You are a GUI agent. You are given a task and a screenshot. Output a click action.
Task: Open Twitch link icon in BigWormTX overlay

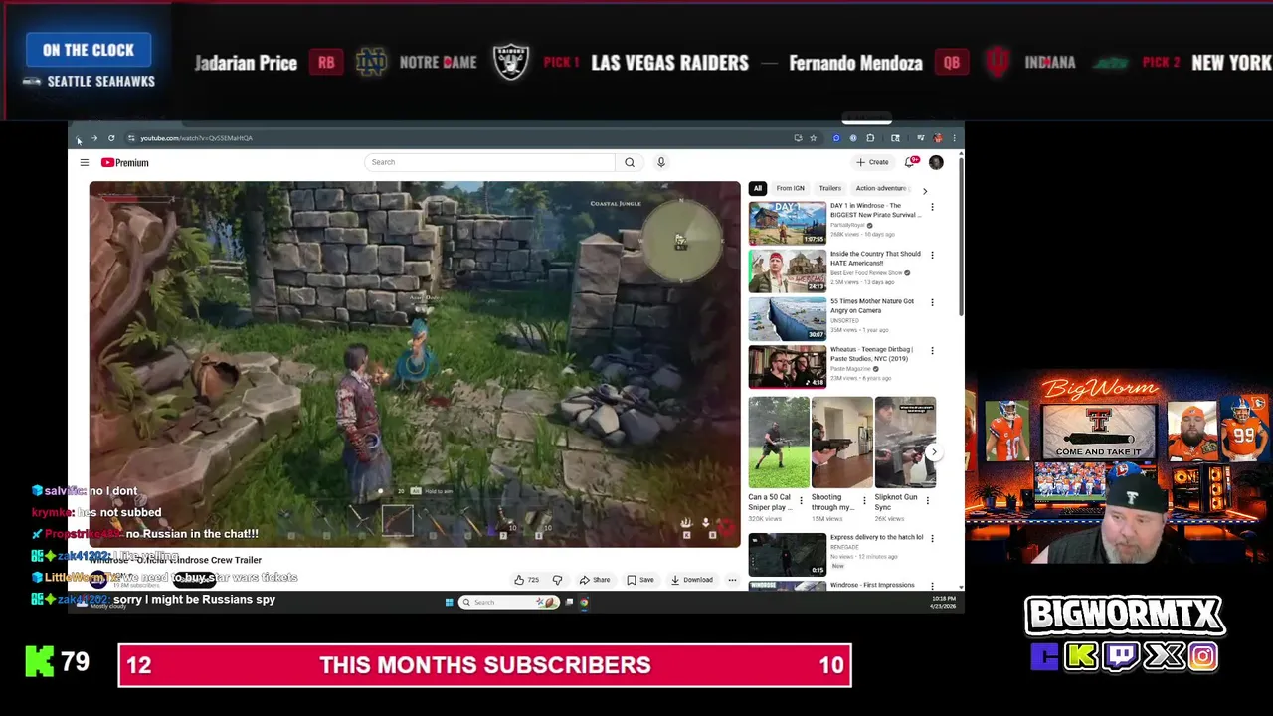point(1121,656)
